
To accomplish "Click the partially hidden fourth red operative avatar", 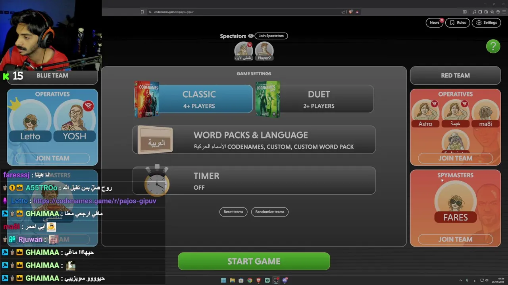I will (455, 142).
